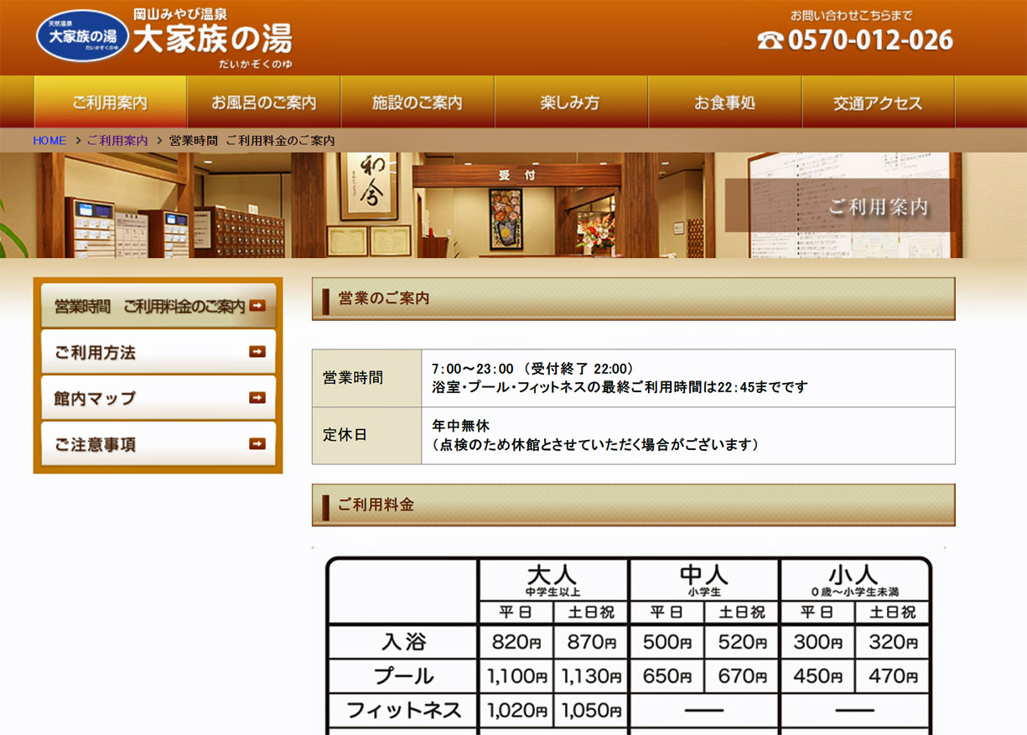Select 楽しみ方 from the top navigation
This screenshot has width=1027, height=735.
coord(570,102)
